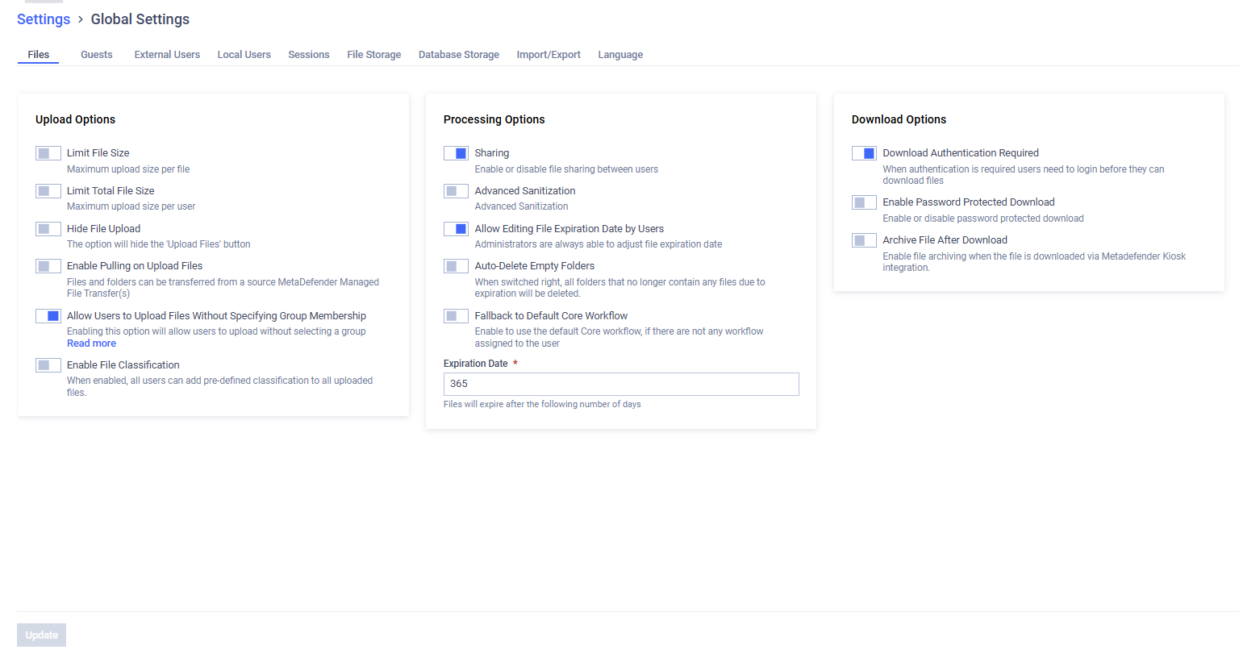1239x662 pixels.
Task: Switch to the Guests tab
Action: [97, 55]
